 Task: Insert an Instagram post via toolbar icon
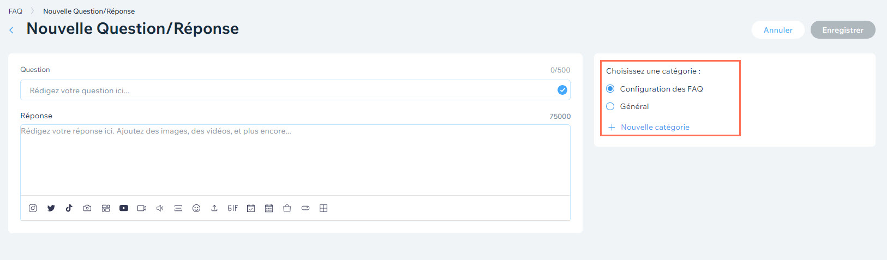[33, 208]
